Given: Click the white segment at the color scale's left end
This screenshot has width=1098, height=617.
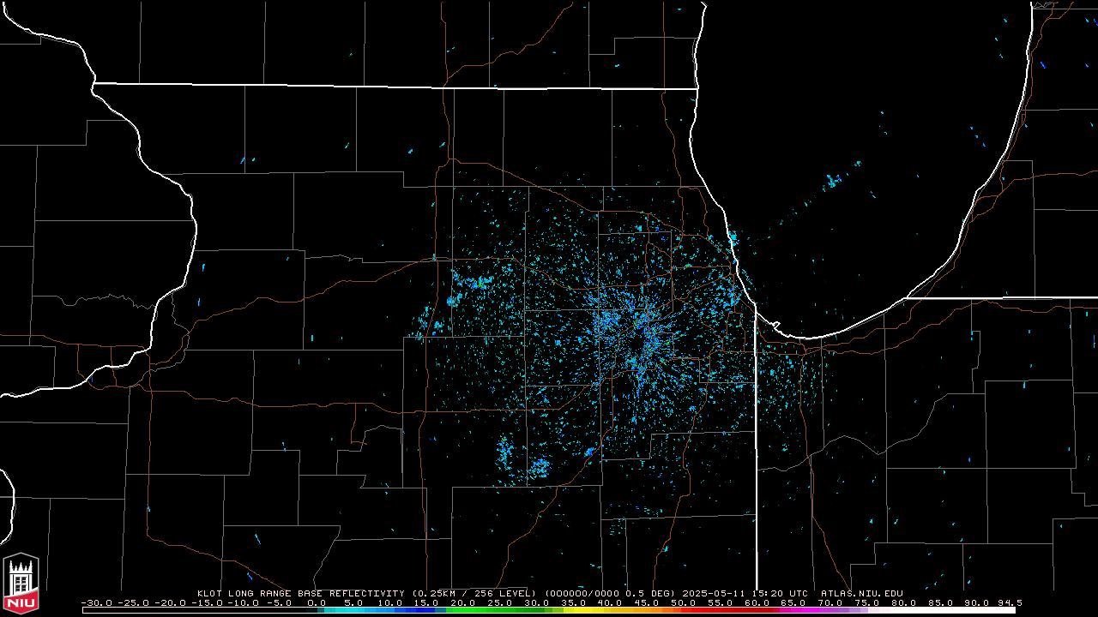Looking at the screenshot, I should coord(199,610).
